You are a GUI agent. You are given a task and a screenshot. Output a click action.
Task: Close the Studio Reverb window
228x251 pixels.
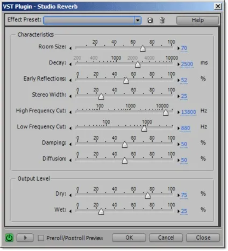pos(218,6)
